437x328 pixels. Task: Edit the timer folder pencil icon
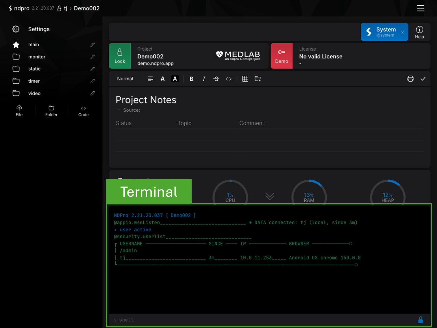92,81
